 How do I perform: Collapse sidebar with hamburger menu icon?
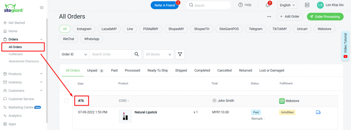[x=41, y=8]
